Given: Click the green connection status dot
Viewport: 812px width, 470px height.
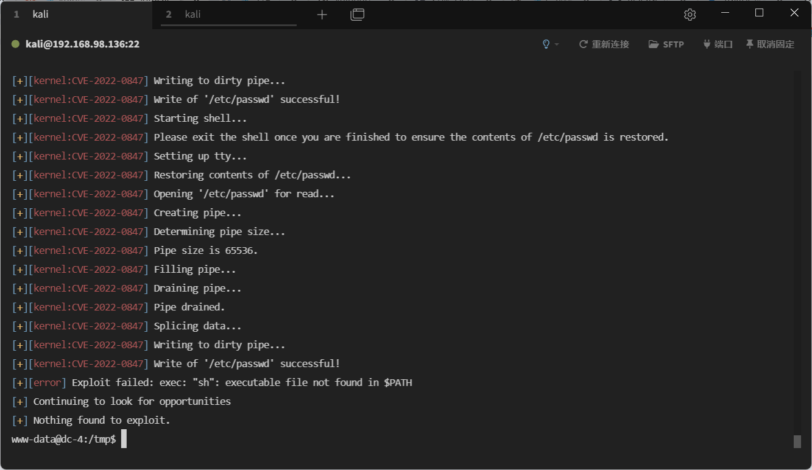Looking at the screenshot, I should [15, 44].
